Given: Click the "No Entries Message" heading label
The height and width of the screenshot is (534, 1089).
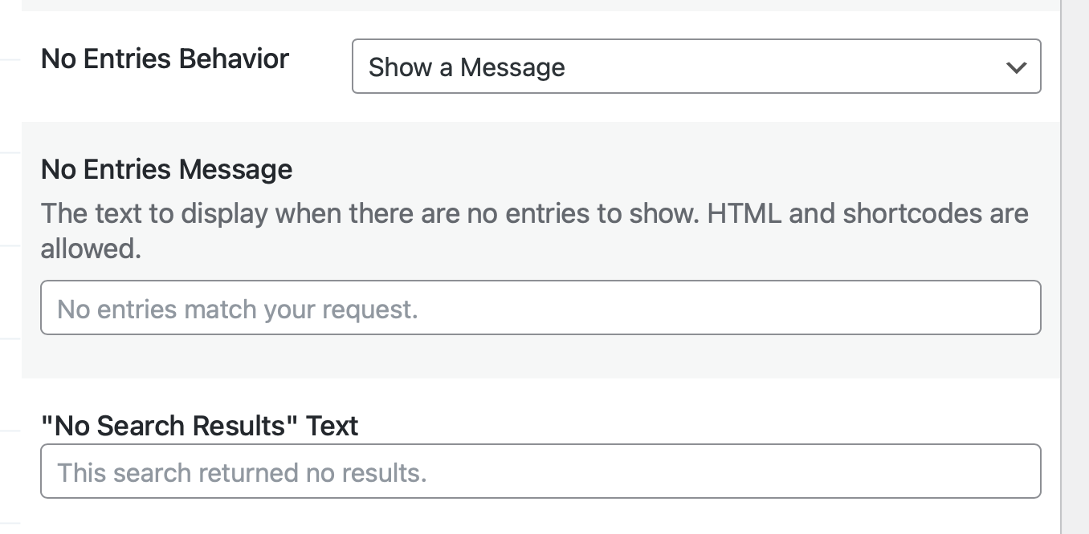Looking at the screenshot, I should point(166,169).
